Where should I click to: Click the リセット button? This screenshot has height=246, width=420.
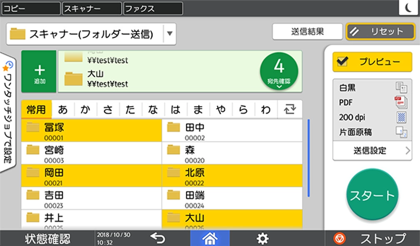374,31
